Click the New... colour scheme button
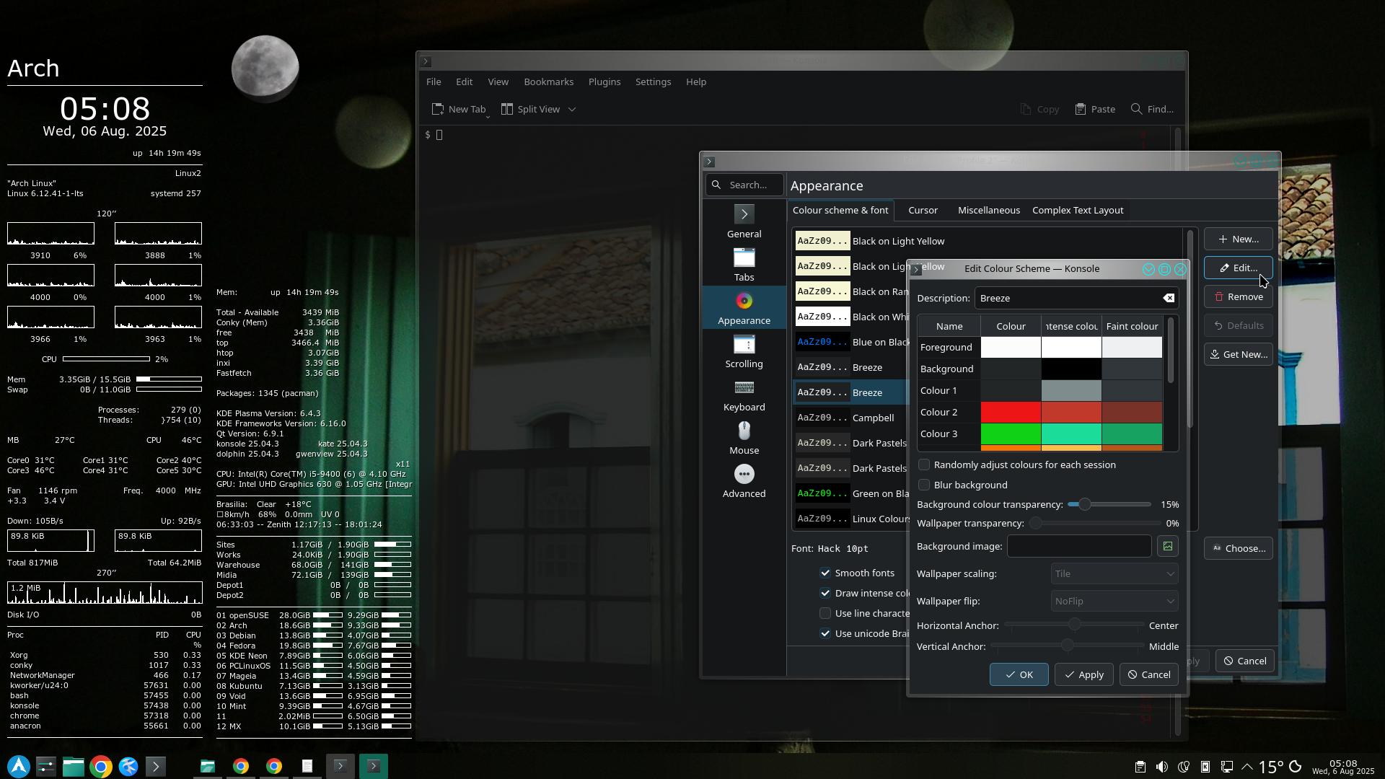 point(1238,239)
